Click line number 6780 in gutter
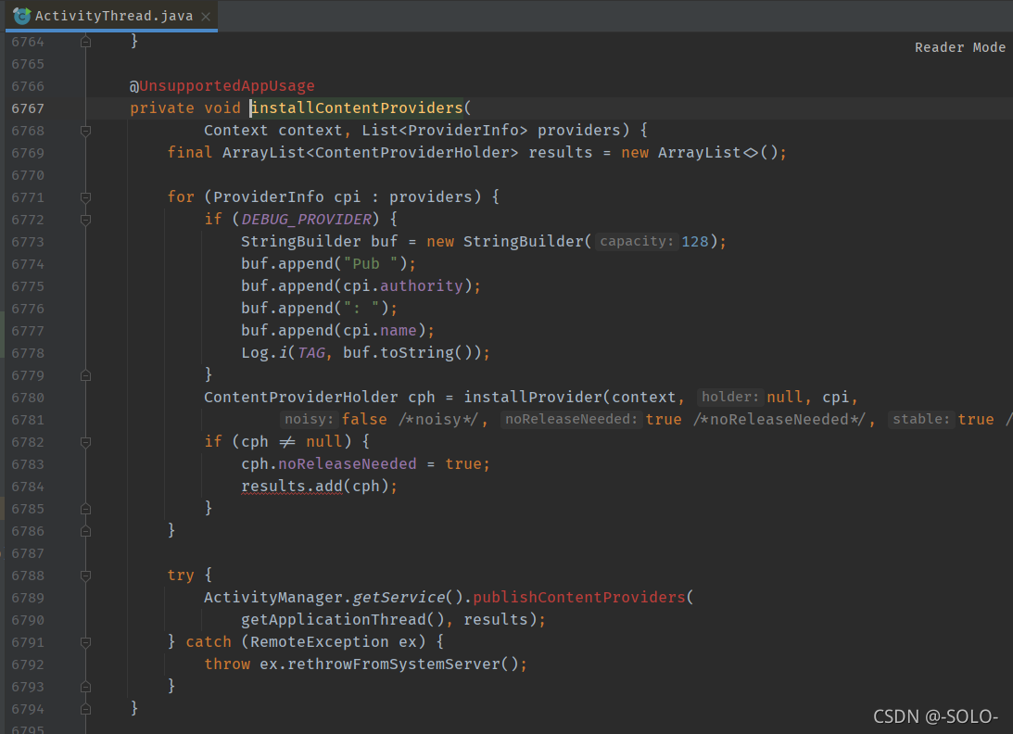The width and height of the screenshot is (1013, 734). click(x=28, y=398)
